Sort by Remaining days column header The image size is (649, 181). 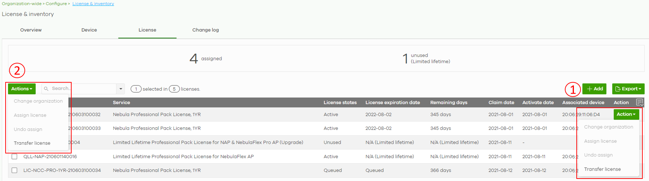click(x=449, y=103)
